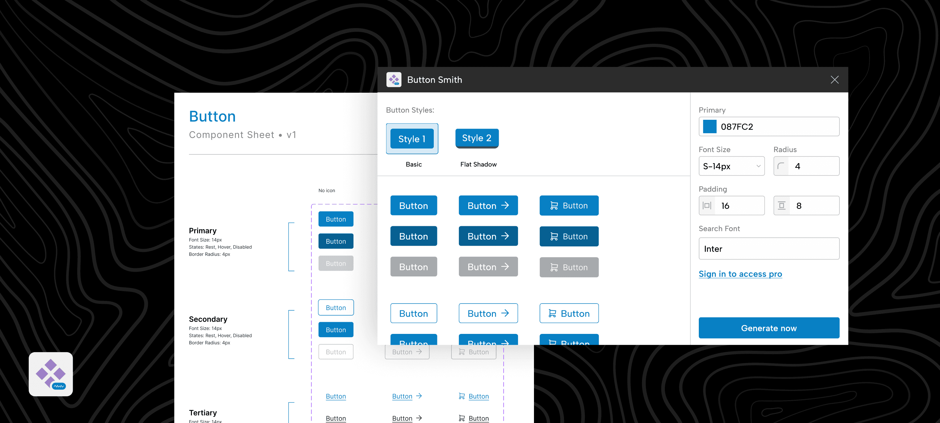940x423 pixels.
Task: Click the horizontal padding field showing 16
Action: click(x=732, y=206)
